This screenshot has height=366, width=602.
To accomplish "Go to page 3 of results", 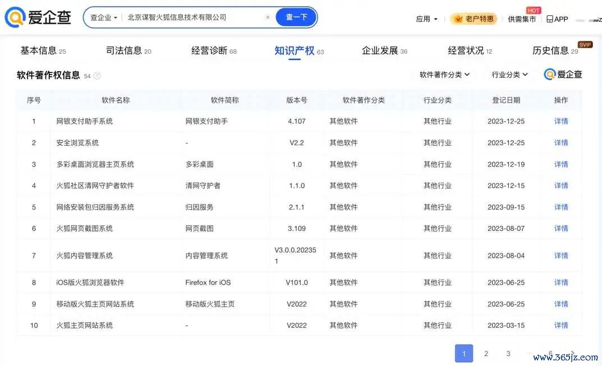I will (508, 353).
